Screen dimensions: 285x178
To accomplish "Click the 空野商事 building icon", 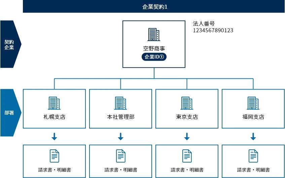I will click(x=154, y=35).
